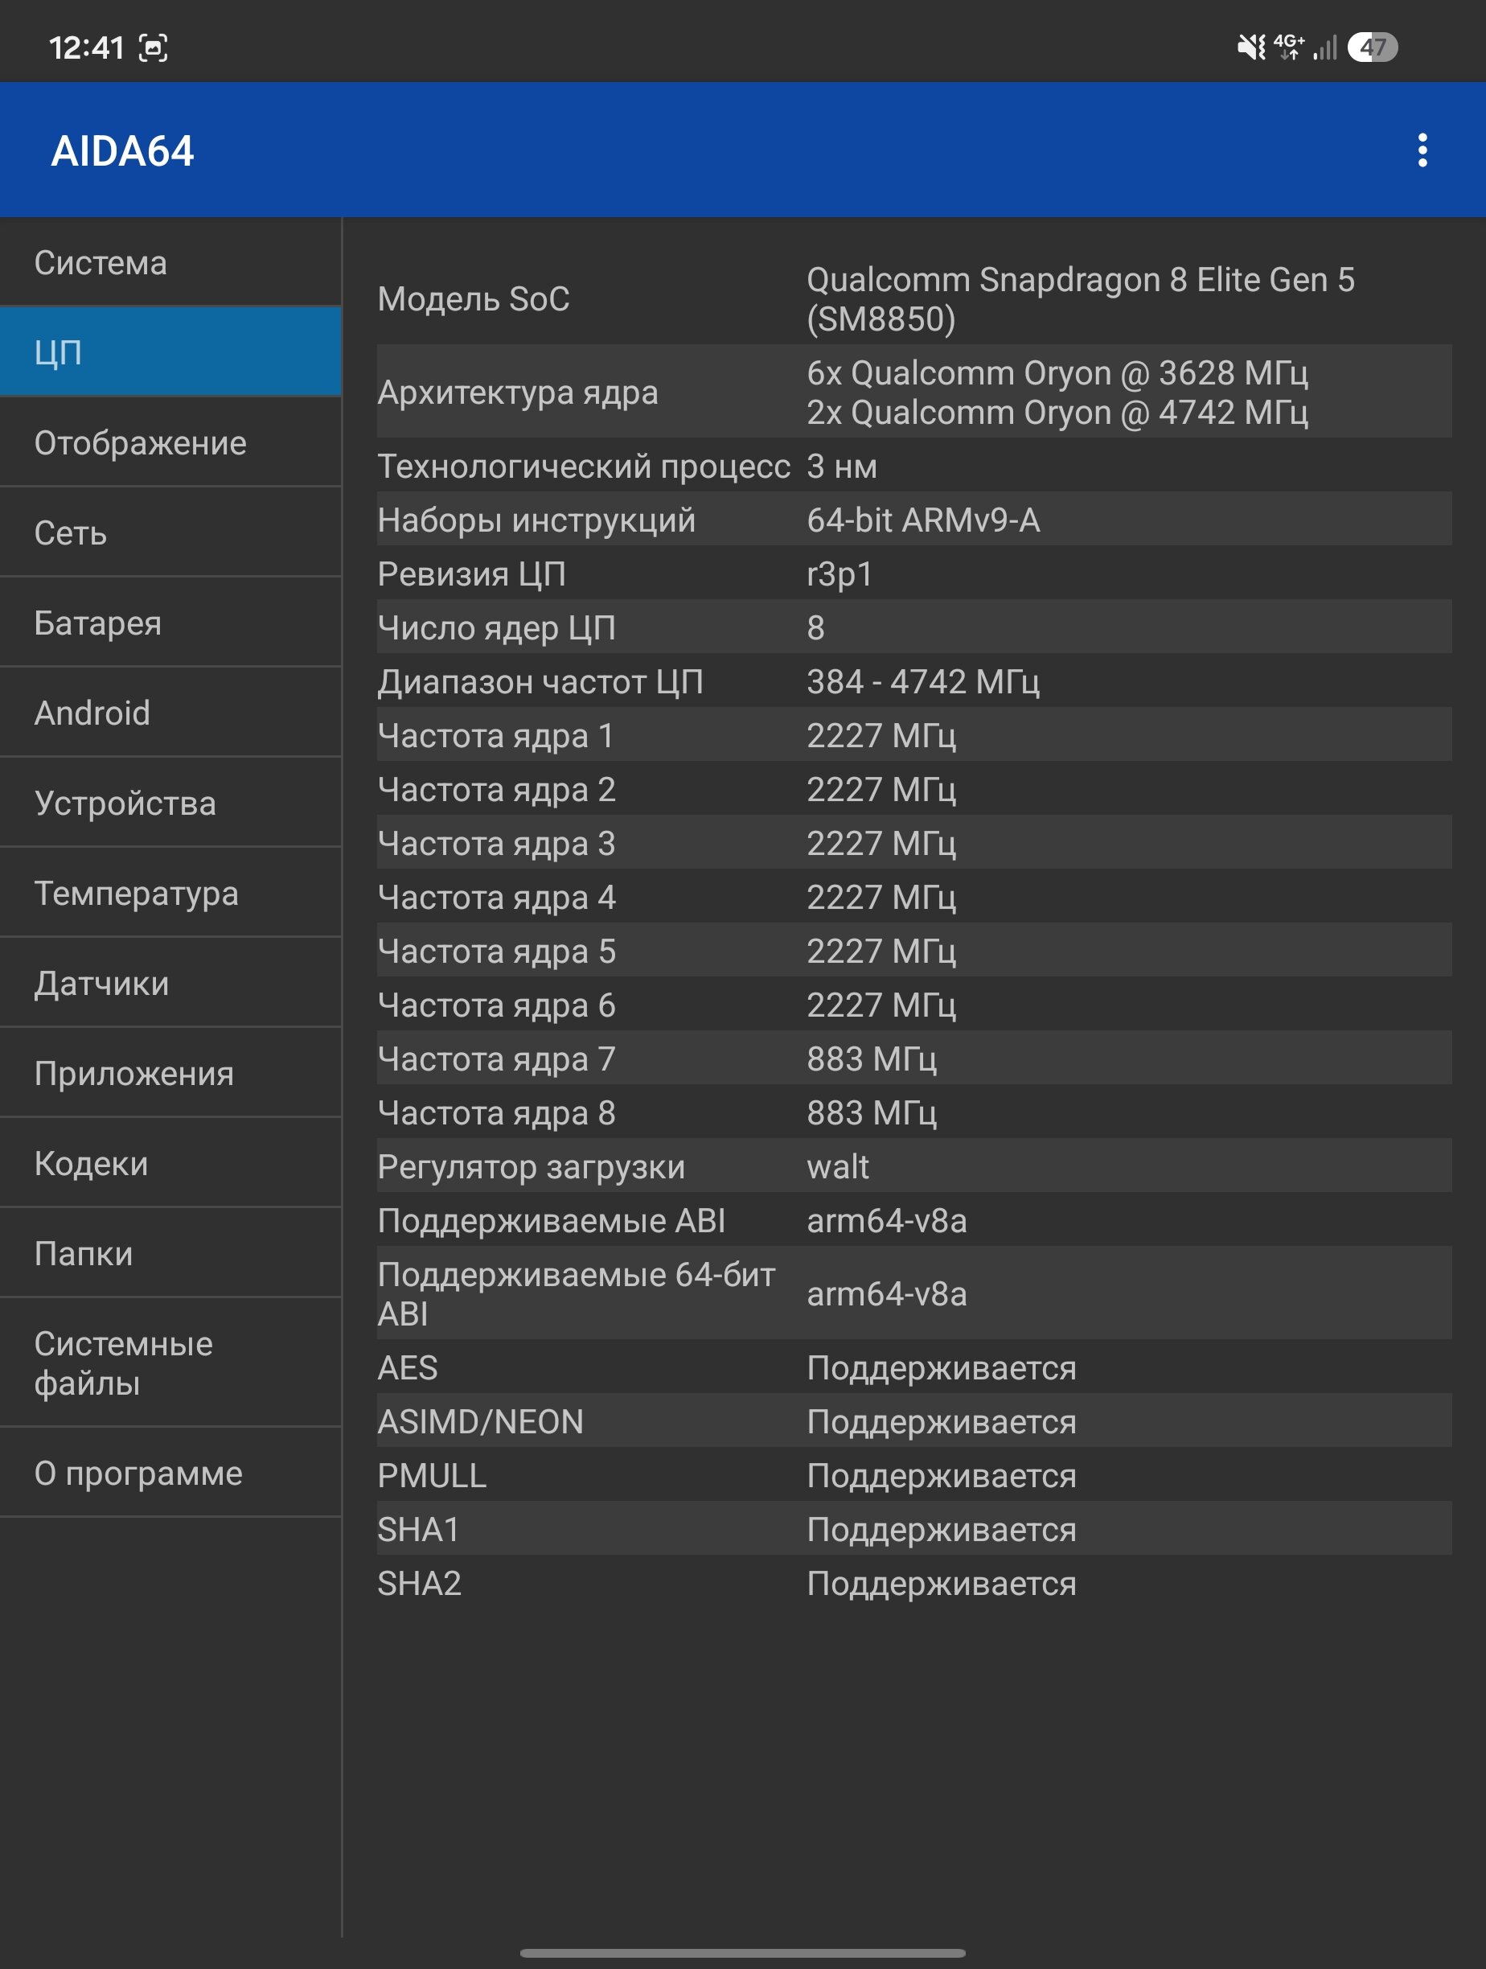This screenshot has height=1969, width=1486.
Task: Open the three-dot overflow menu
Action: point(1422,150)
